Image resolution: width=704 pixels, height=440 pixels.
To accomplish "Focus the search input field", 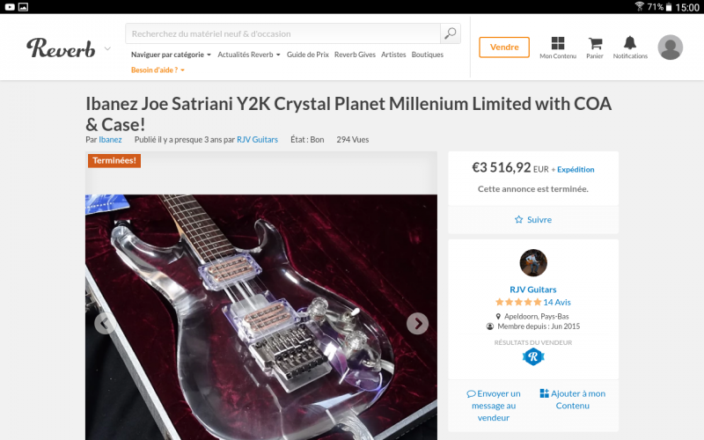I will click(x=283, y=33).
